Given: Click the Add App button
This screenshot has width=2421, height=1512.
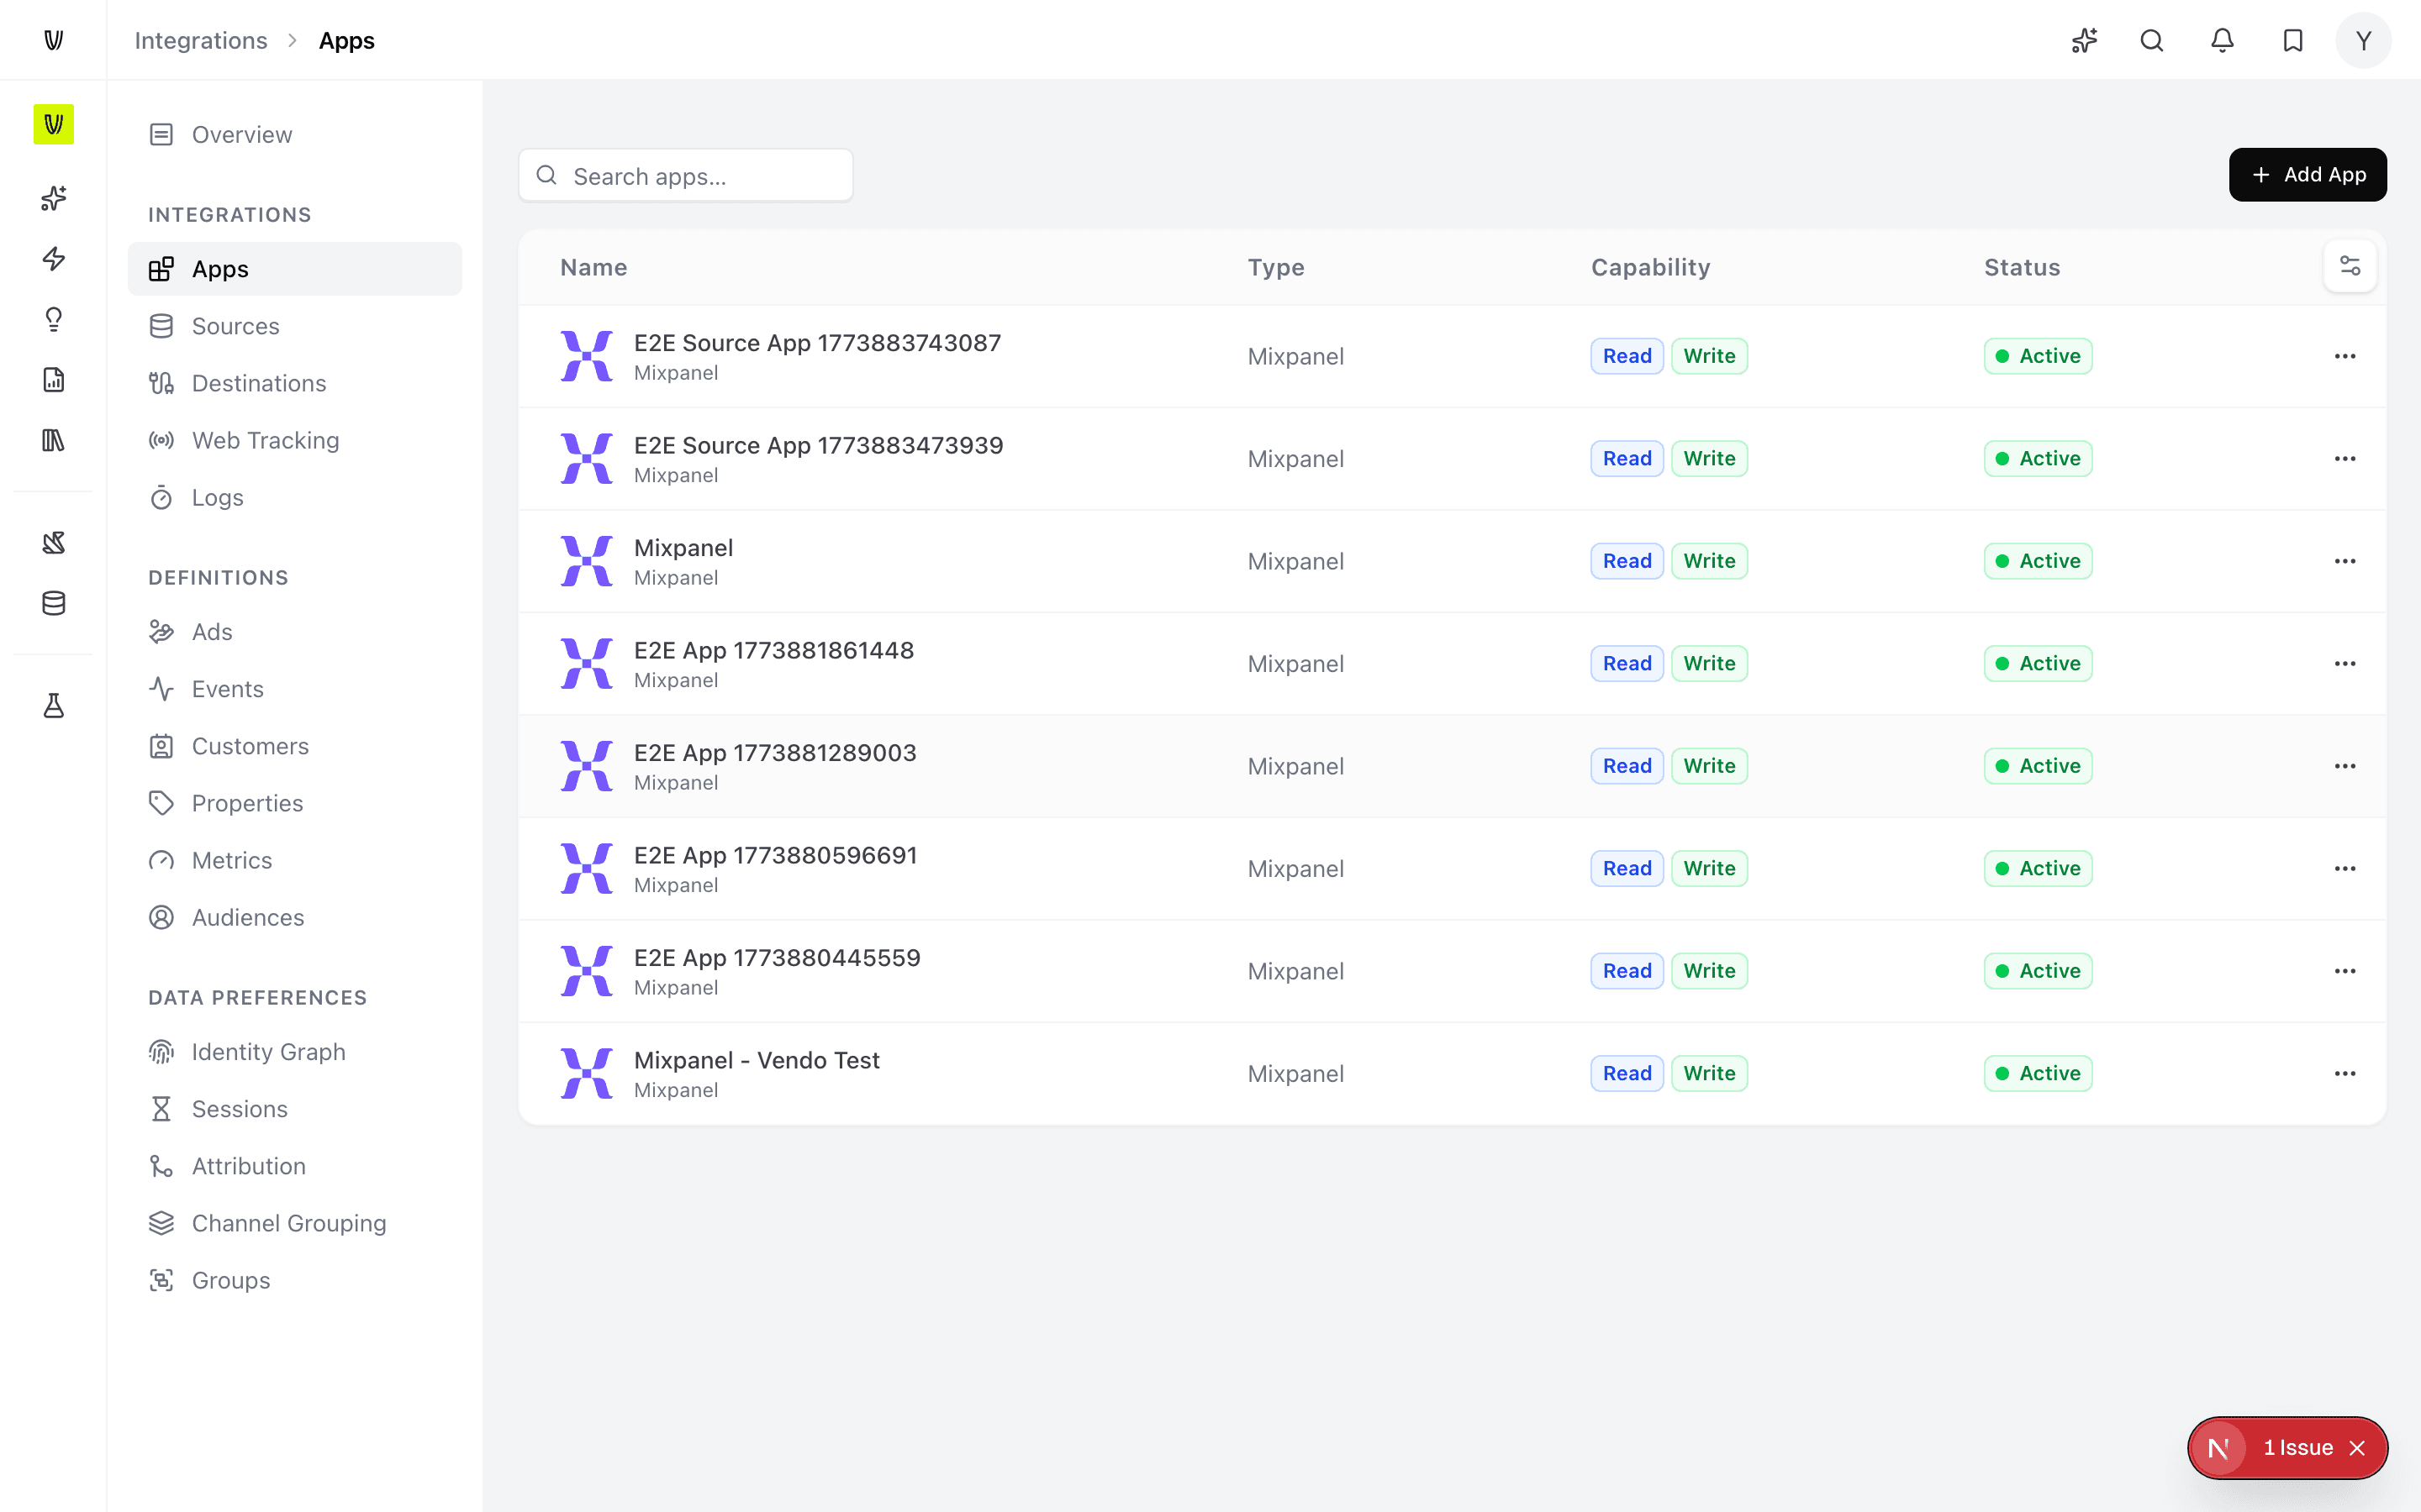Looking at the screenshot, I should click(2307, 175).
